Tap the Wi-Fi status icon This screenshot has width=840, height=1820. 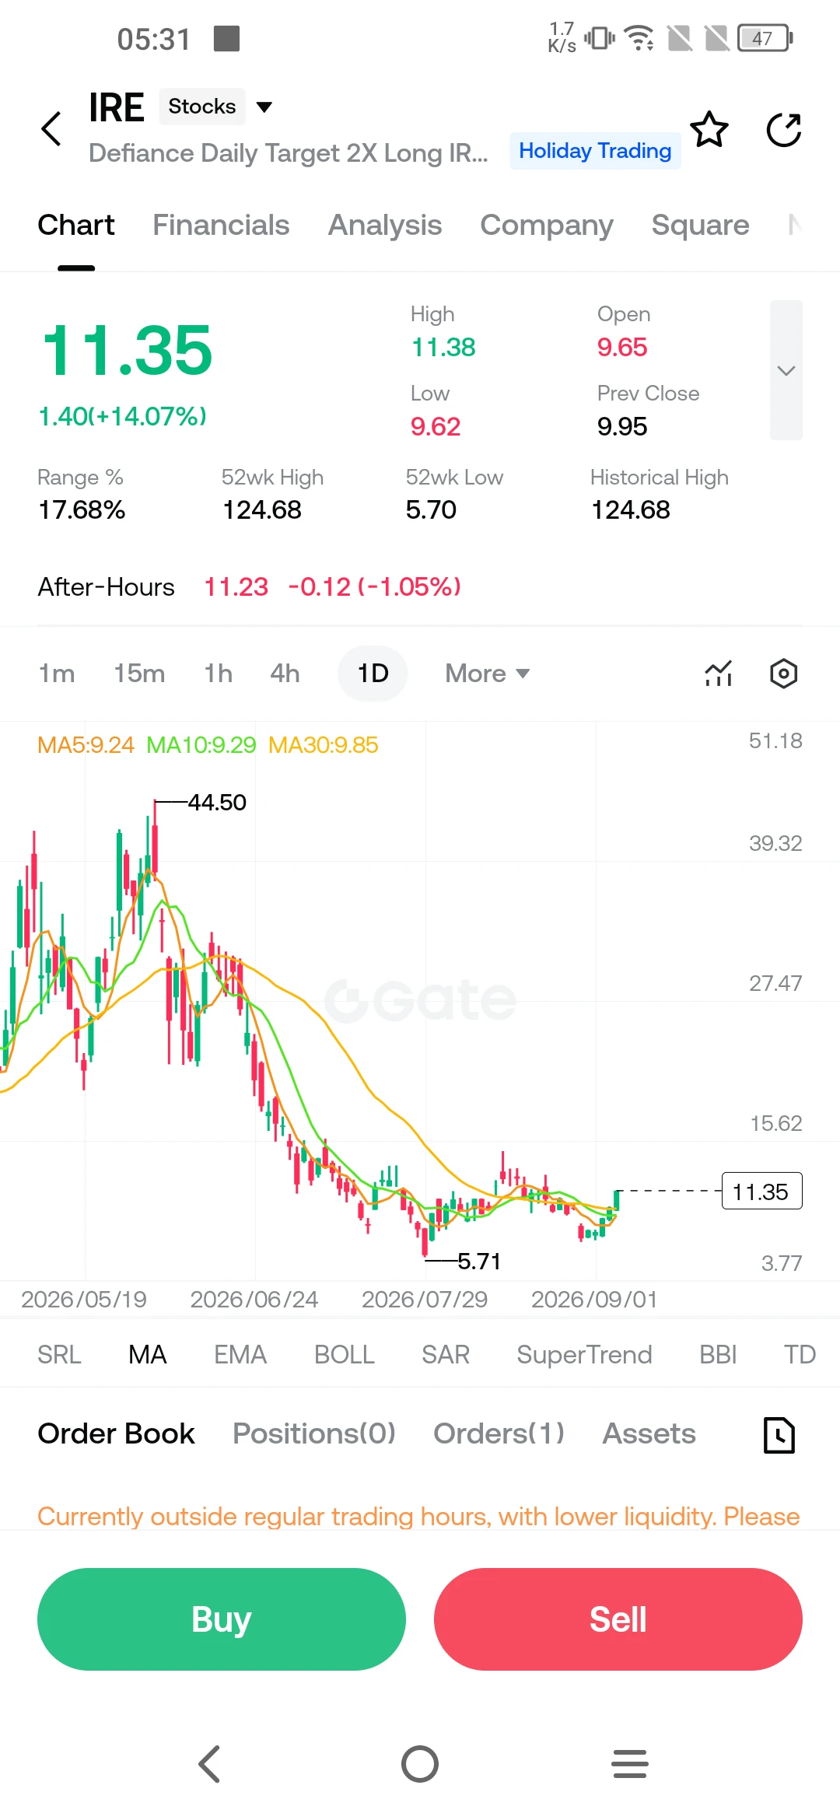639,37
